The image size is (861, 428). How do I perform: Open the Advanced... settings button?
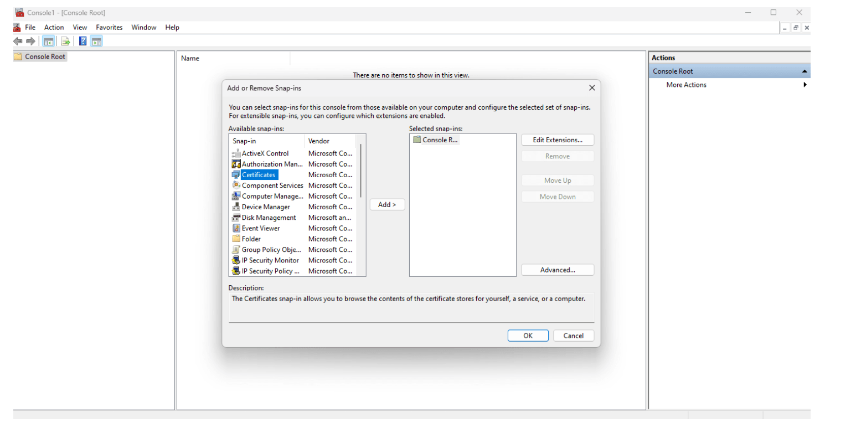(x=557, y=270)
